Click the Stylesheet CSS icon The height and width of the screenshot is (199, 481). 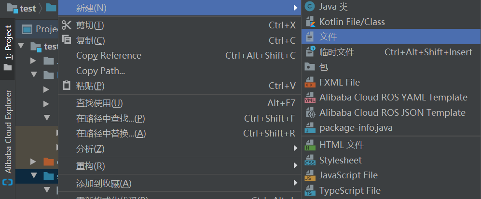310,160
